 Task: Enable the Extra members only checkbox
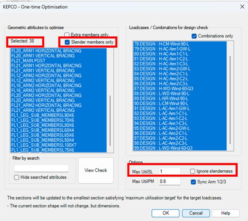pyautogui.click(x=68, y=35)
